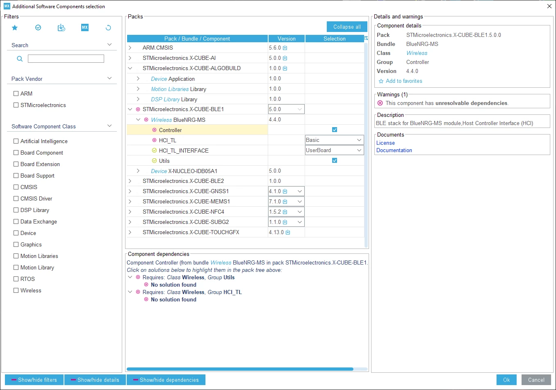This screenshot has width=556, height=390.
Task: Click the error icon beside Requires Group Utils
Action: click(x=138, y=277)
